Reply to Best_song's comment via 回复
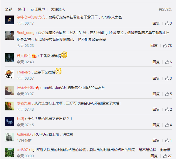The width and height of the screenshot is (176, 159). 154,46
